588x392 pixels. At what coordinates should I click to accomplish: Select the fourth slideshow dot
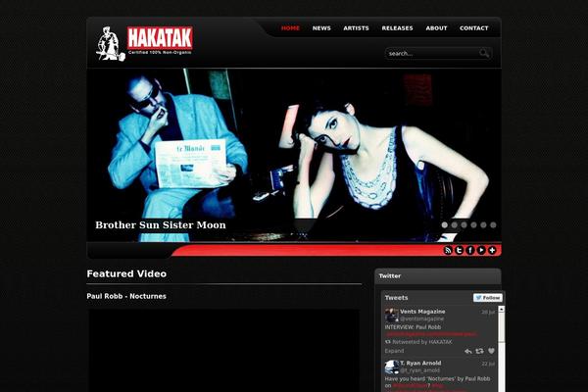tap(473, 225)
